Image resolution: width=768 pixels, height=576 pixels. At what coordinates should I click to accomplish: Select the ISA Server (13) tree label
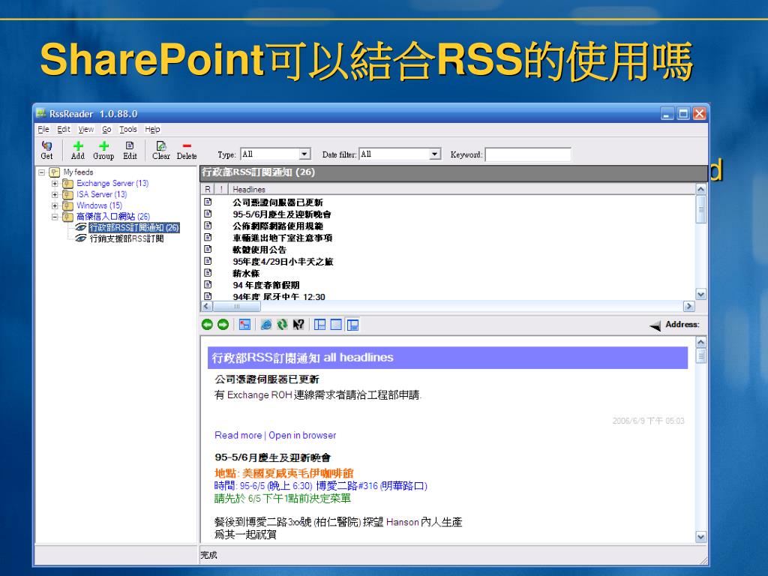101,194
